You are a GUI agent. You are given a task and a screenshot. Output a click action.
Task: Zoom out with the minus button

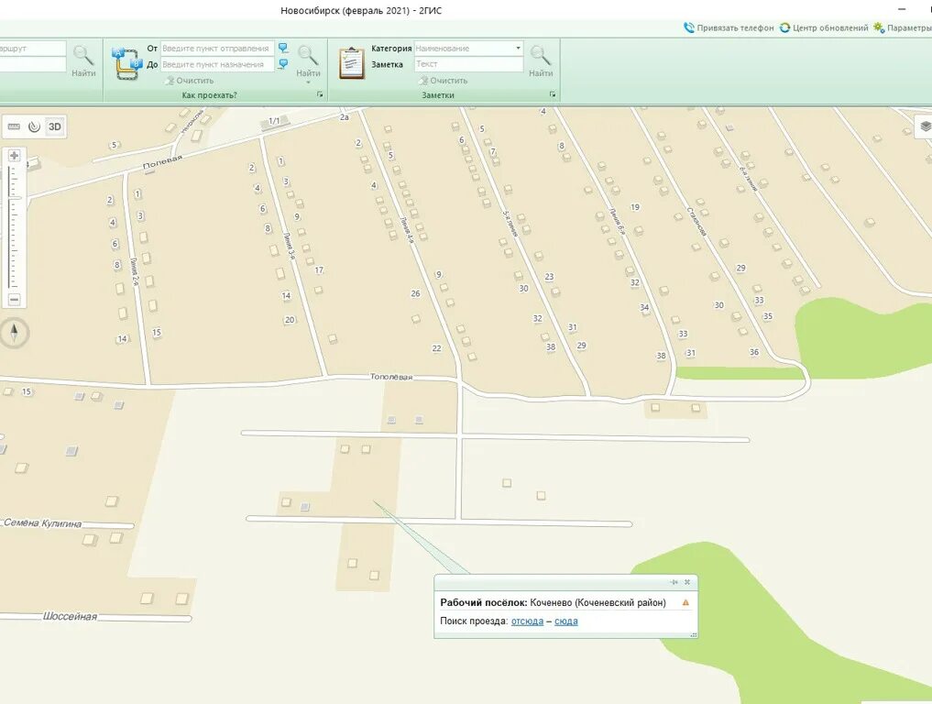[15, 300]
